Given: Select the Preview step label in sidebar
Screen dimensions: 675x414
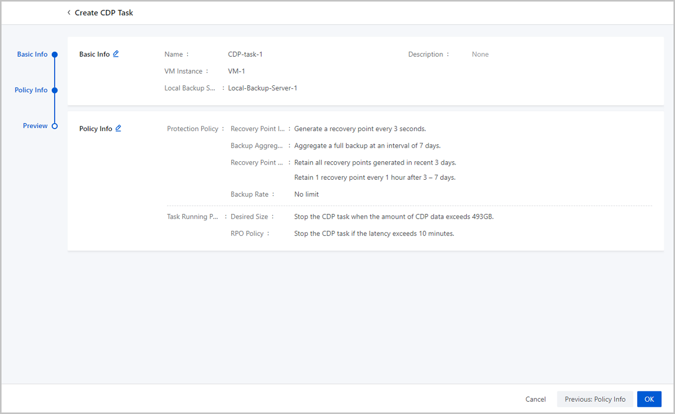Looking at the screenshot, I should [x=35, y=126].
